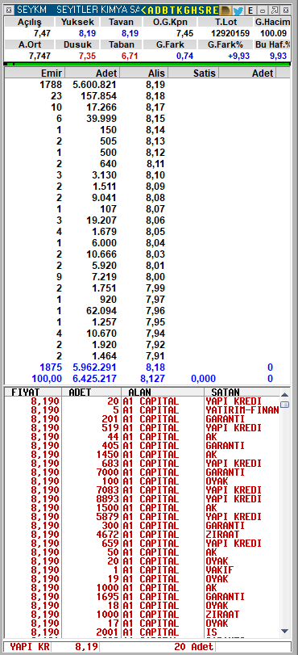The height and width of the screenshot is (655, 298).
Task: Select the bid price 8,10
Action: [x=155, y=175]
